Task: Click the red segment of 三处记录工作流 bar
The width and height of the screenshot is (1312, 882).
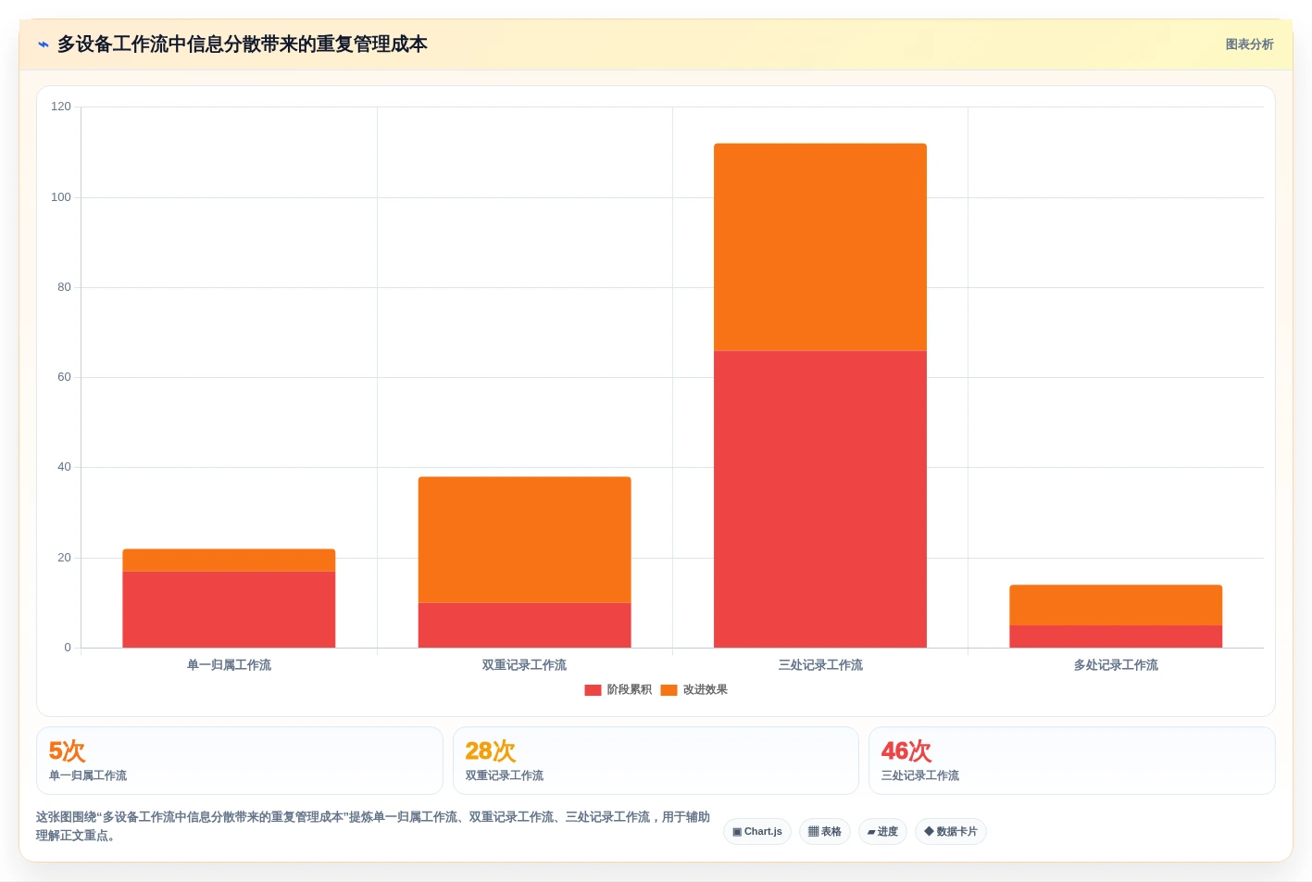Action: (820, 499)
